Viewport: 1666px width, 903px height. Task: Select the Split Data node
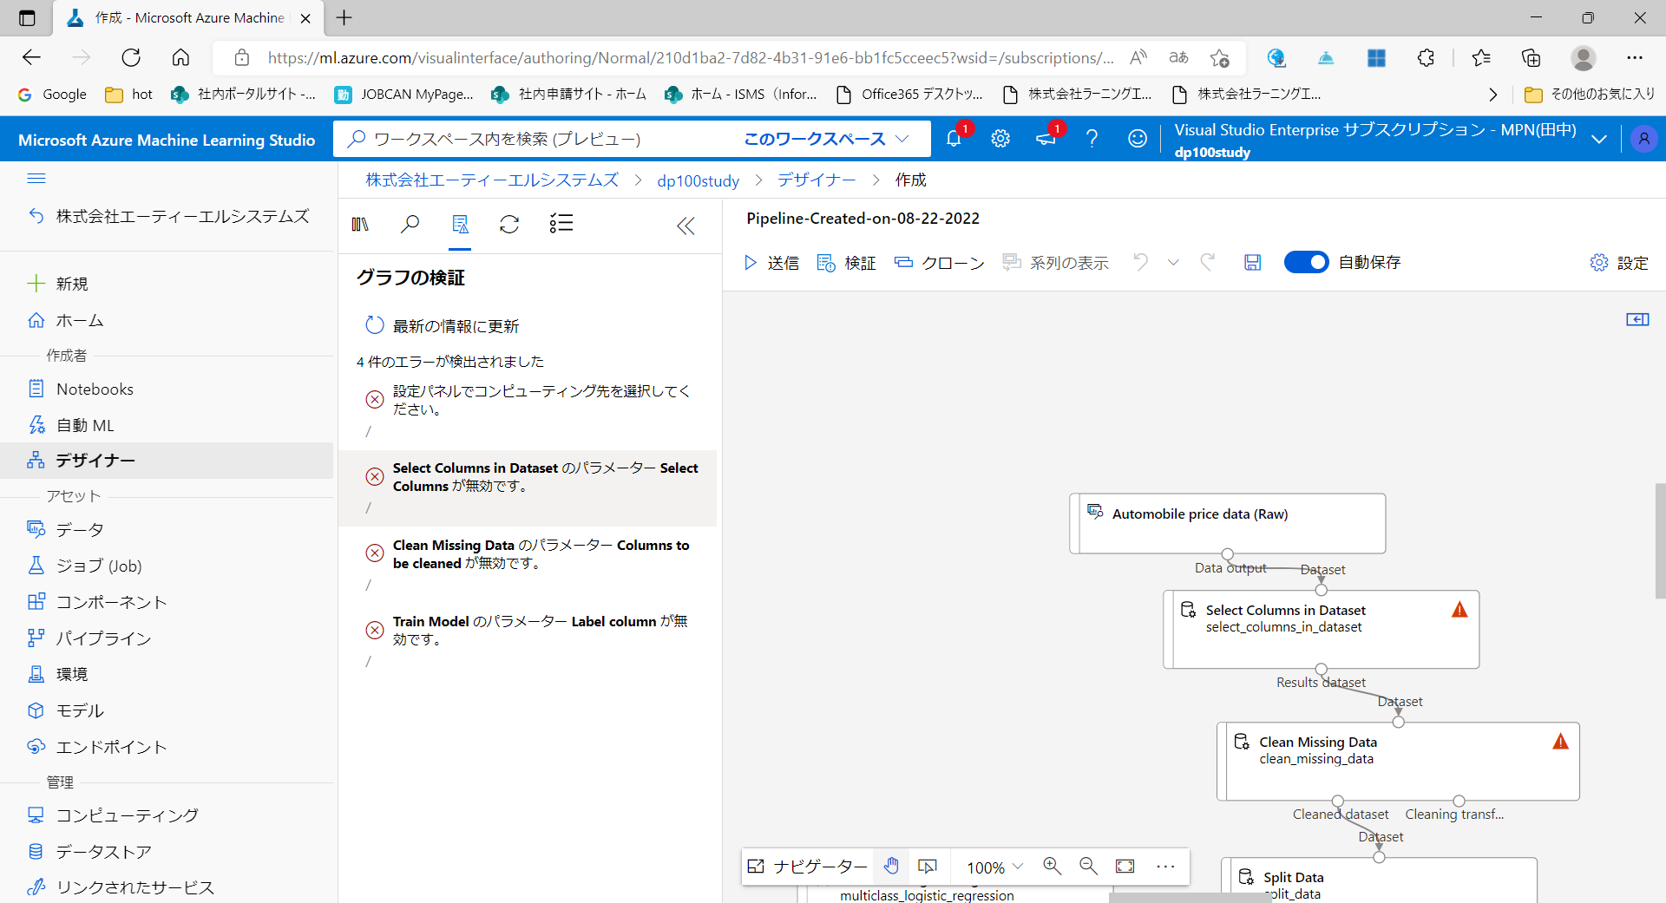click(x=1379, y=880)
